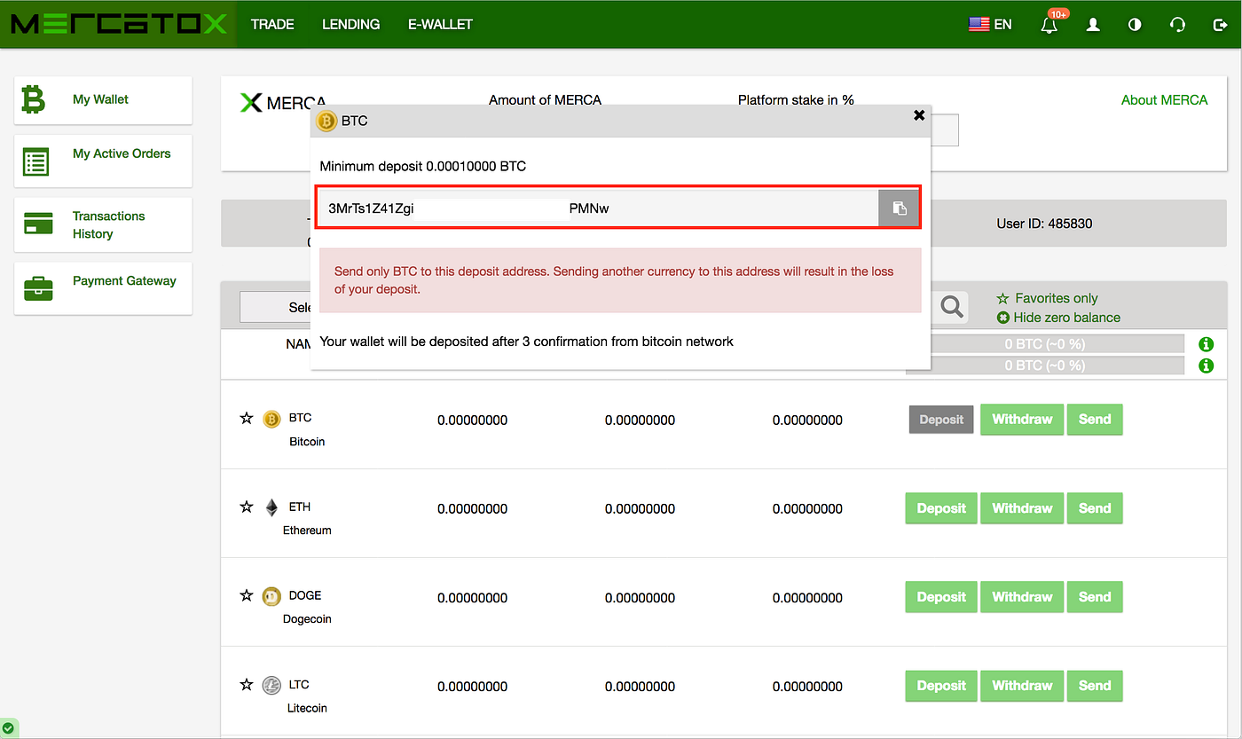Click the upper 0 BTC (~0 %) bar
The image size is (1242, 739).
pos(1045,343)
